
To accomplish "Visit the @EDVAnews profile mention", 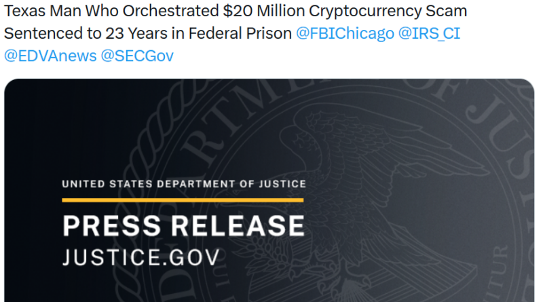I will tap(50, 56).
